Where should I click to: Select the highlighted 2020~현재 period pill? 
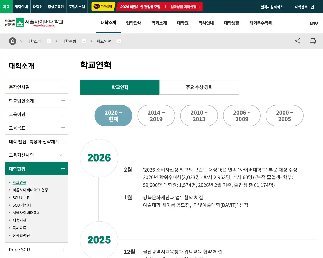point(113,116)
